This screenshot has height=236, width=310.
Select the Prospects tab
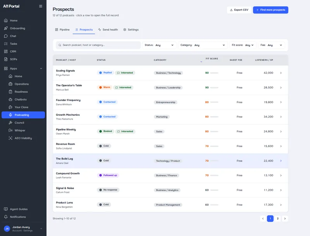(x=84, y=30)
